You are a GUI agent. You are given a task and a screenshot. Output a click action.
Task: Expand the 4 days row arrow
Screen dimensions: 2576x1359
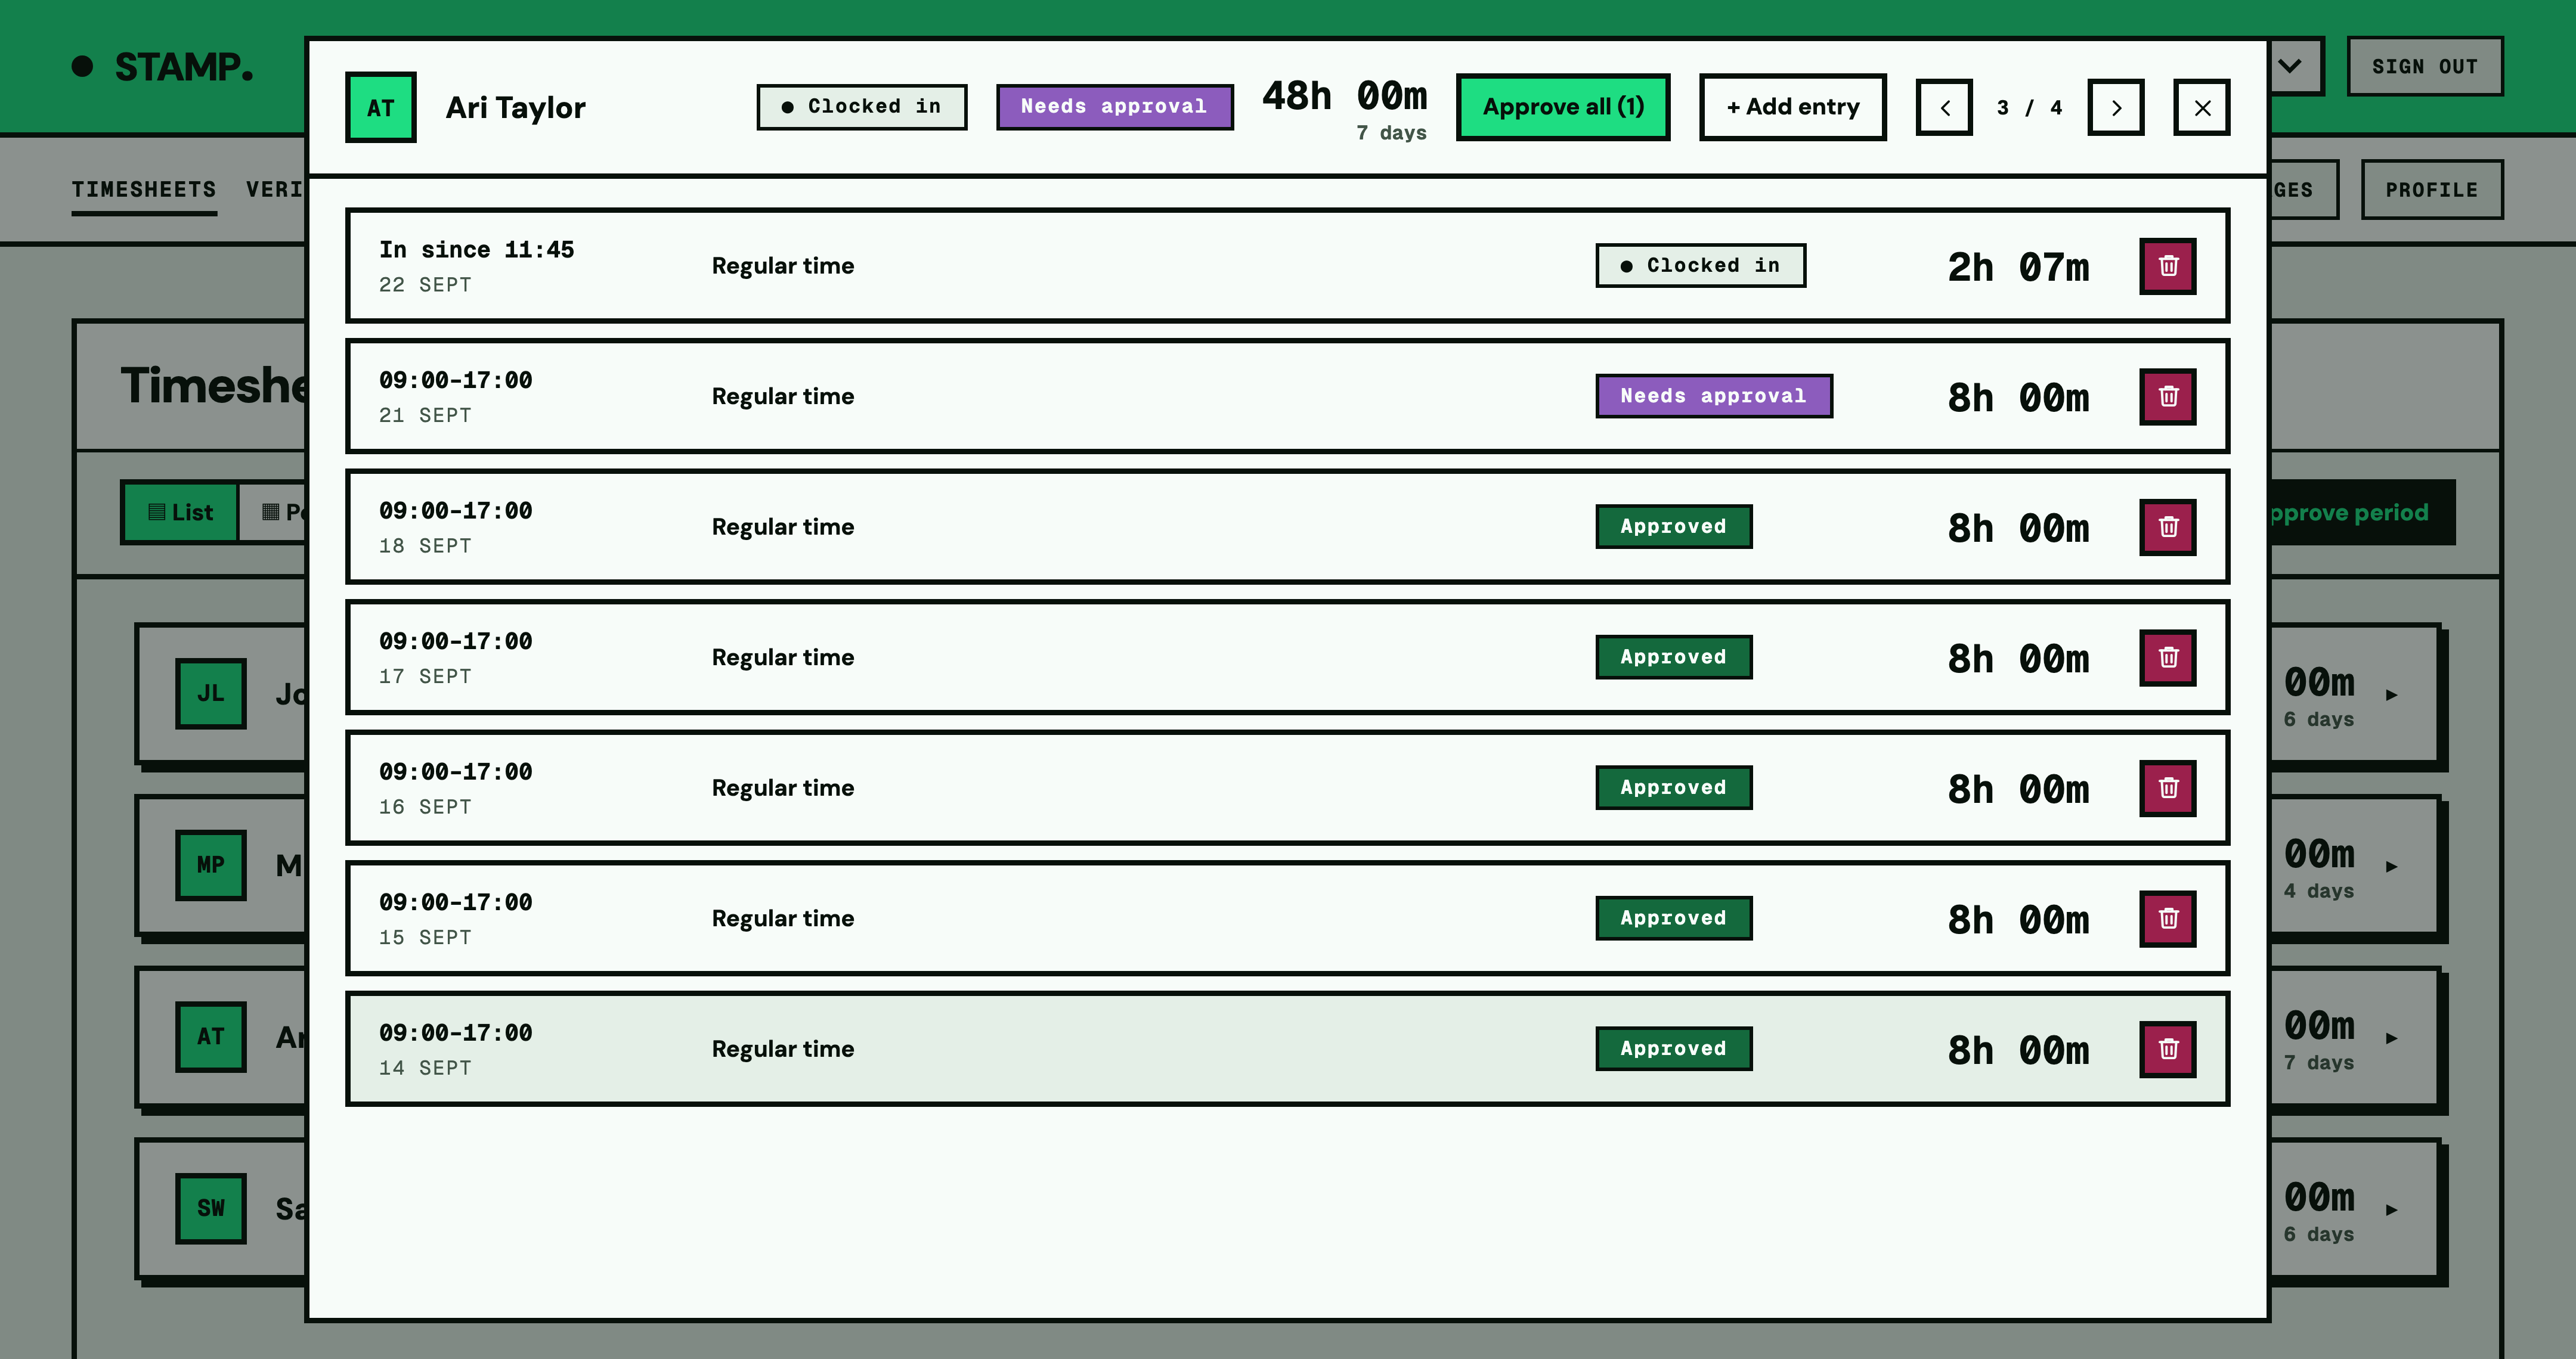tap(2391, 867)
